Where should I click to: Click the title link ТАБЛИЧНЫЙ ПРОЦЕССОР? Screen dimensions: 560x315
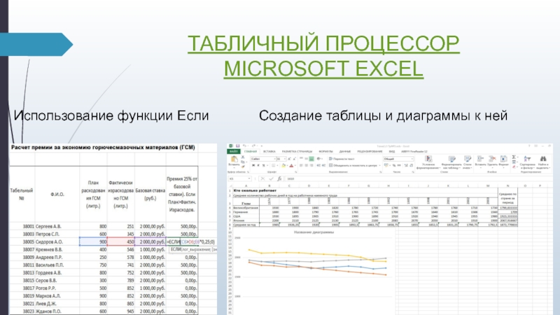coord(323,43)
